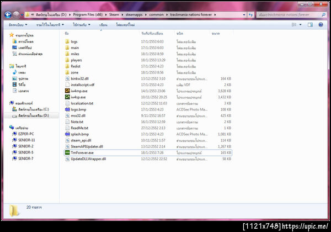Select SteamAPIUpdater.dll file name
Viewport: 331px width, 232px height.
[x=87, y=146]
